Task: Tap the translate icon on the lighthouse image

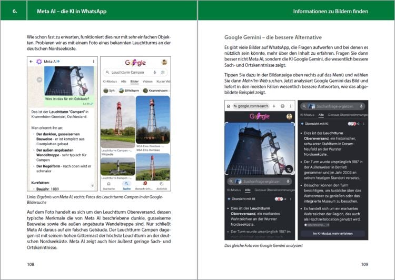Action: tap(290, 169)
